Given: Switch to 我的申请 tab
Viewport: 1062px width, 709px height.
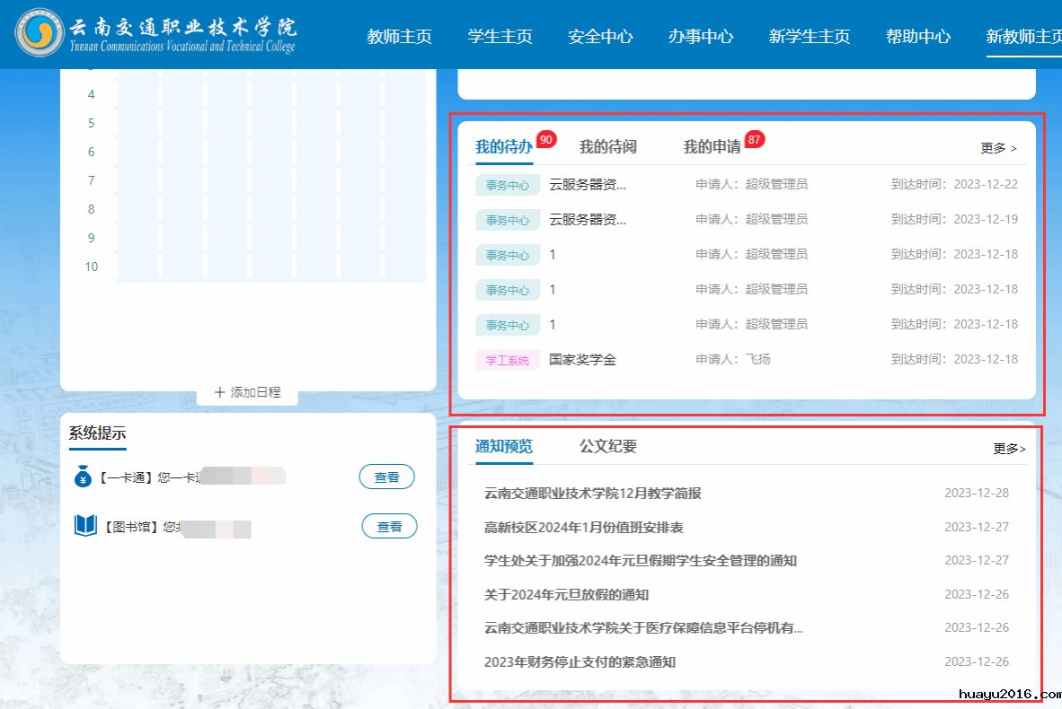Looking at the screenshot, I should coord(712,147).
